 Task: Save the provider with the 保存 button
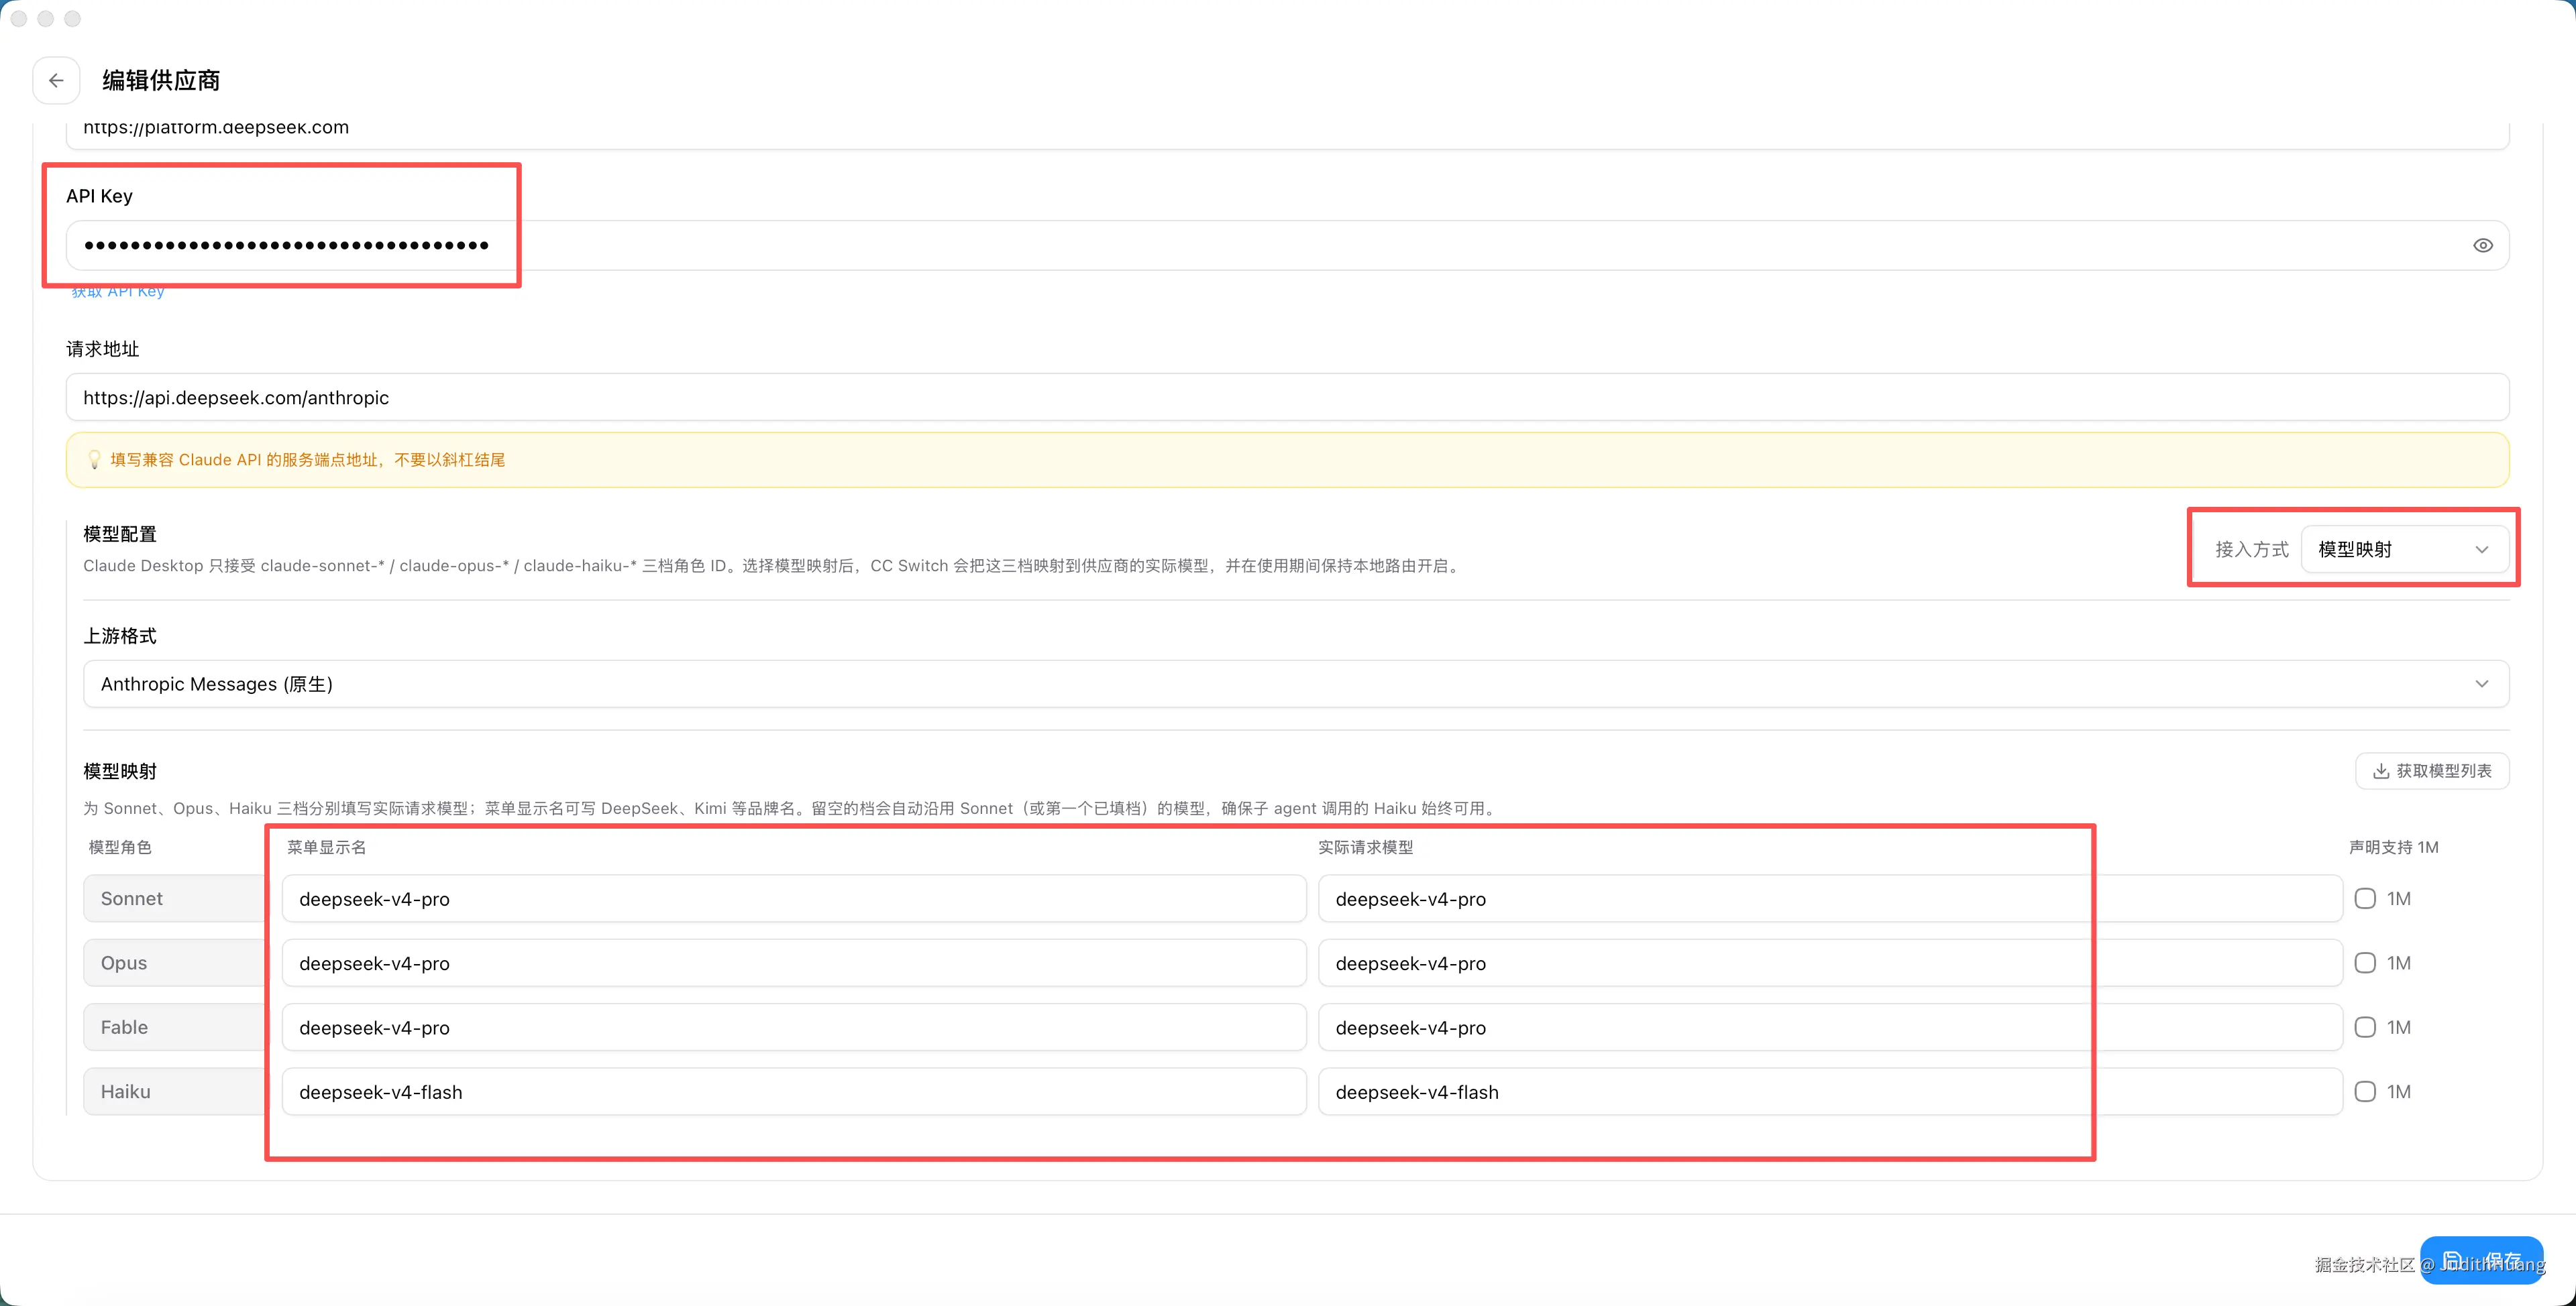pyautogui.click(x=2481, y=1260)
